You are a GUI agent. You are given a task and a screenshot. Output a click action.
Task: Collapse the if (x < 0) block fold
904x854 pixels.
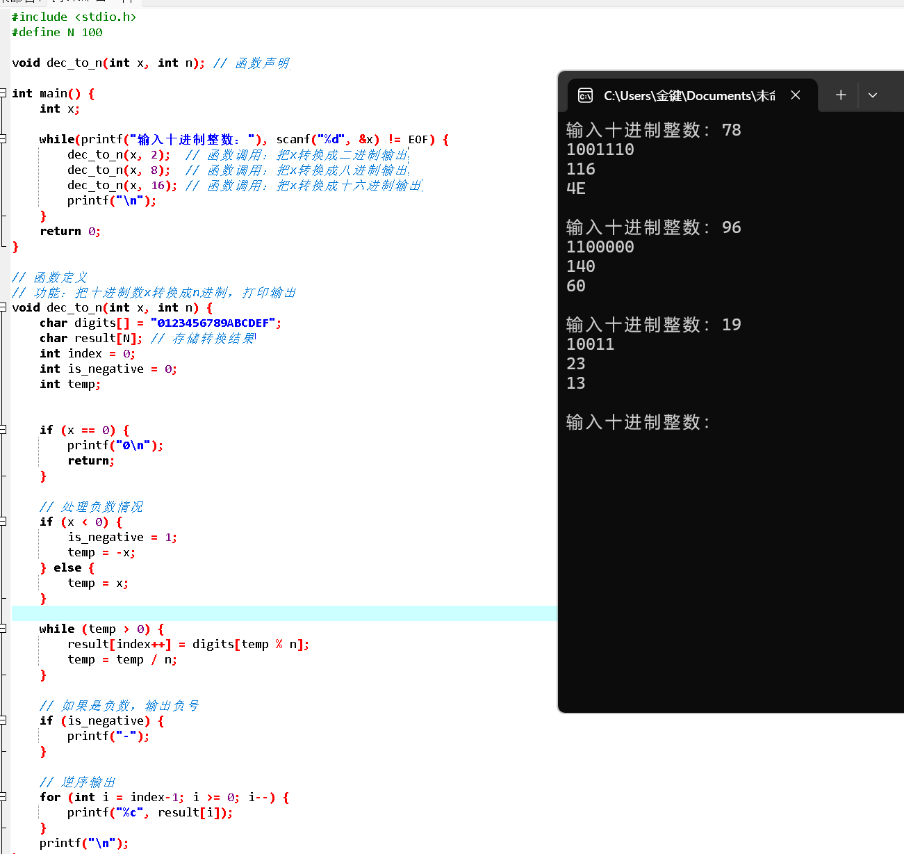[x=3, y=521]
